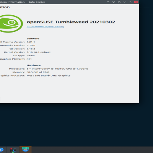Viewport: 153px width, 153px height.
Task: Select the OS Type value 64-bit
Action: pos(31,55)
